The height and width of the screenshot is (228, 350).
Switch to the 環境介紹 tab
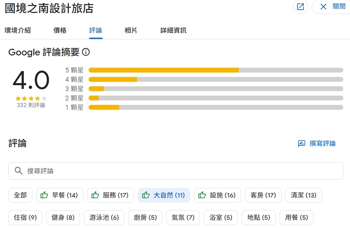(17, 30)
